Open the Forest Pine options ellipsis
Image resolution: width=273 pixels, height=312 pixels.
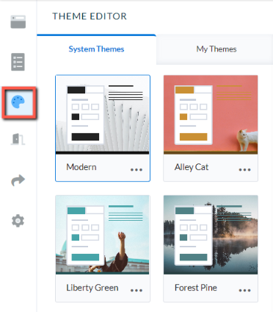(244, 290)
